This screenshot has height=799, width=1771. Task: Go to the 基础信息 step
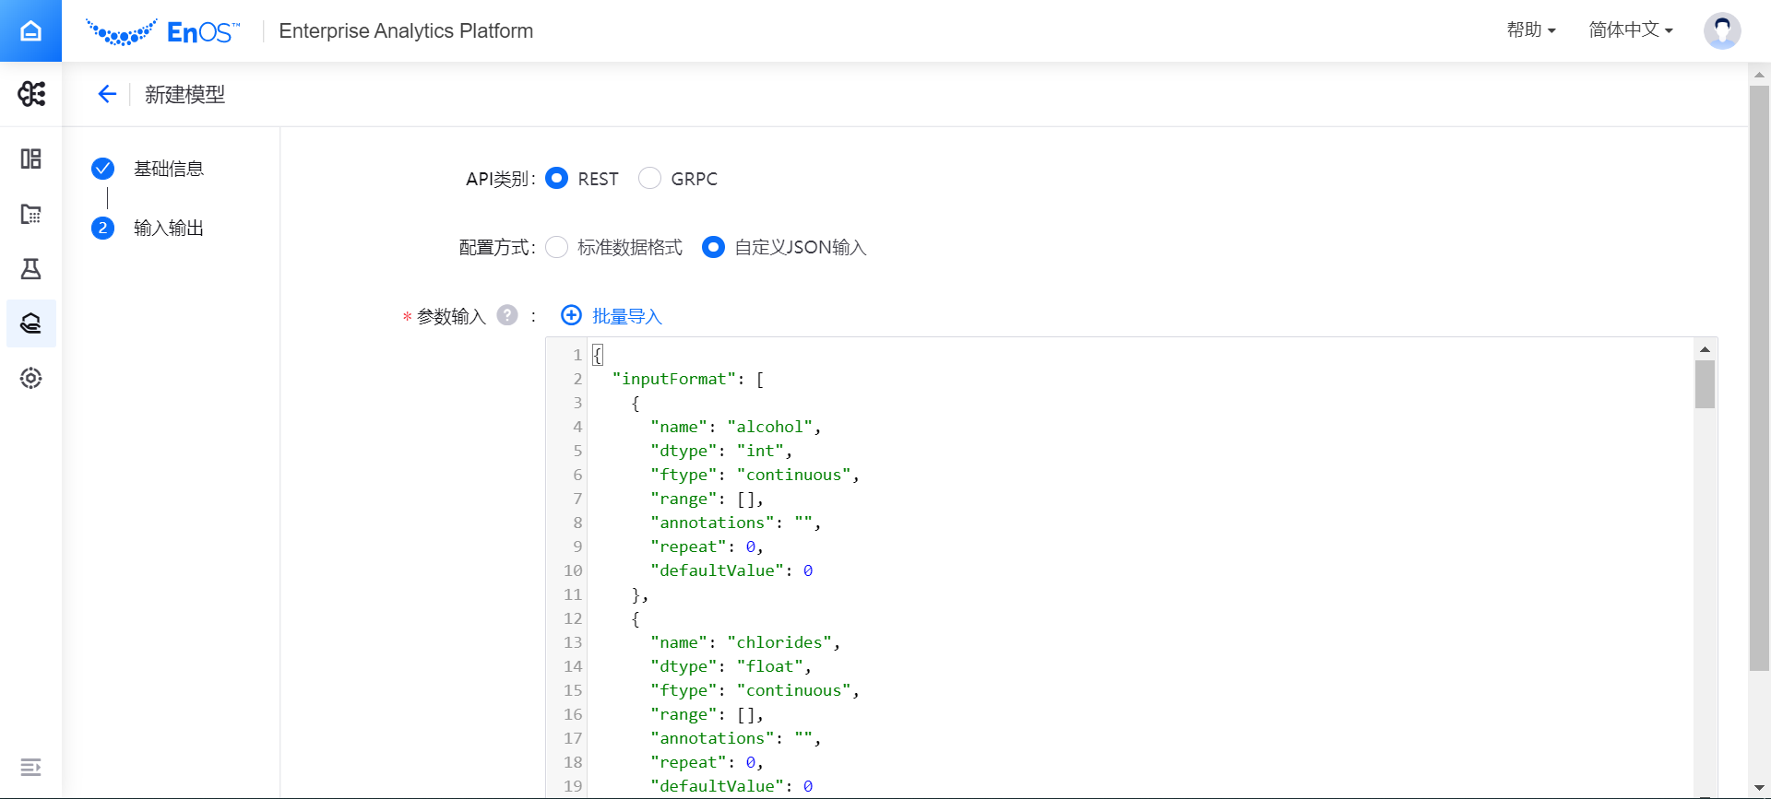click(169, 169)
